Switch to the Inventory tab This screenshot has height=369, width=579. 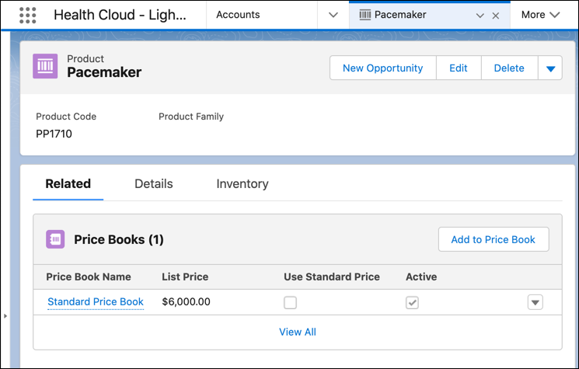(242, 184)
